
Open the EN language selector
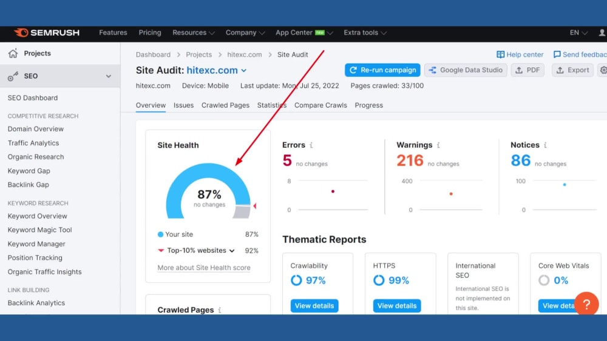point(578,33)
